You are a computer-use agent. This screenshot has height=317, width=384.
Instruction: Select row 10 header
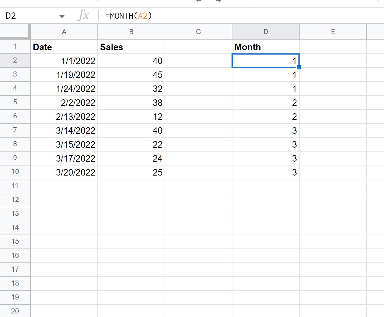[15, 172]
